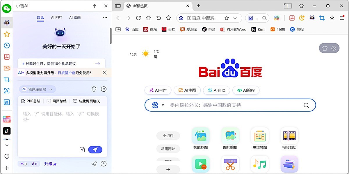349x174 pixels.
Task: Select the screenshot crop tool in the browser toolbar
Action: coord(322,18)
